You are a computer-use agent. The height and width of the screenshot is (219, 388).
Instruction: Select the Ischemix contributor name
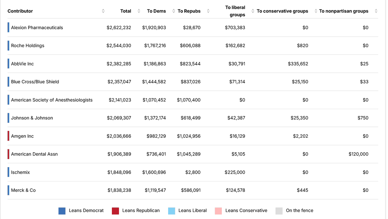pos(20,172)
